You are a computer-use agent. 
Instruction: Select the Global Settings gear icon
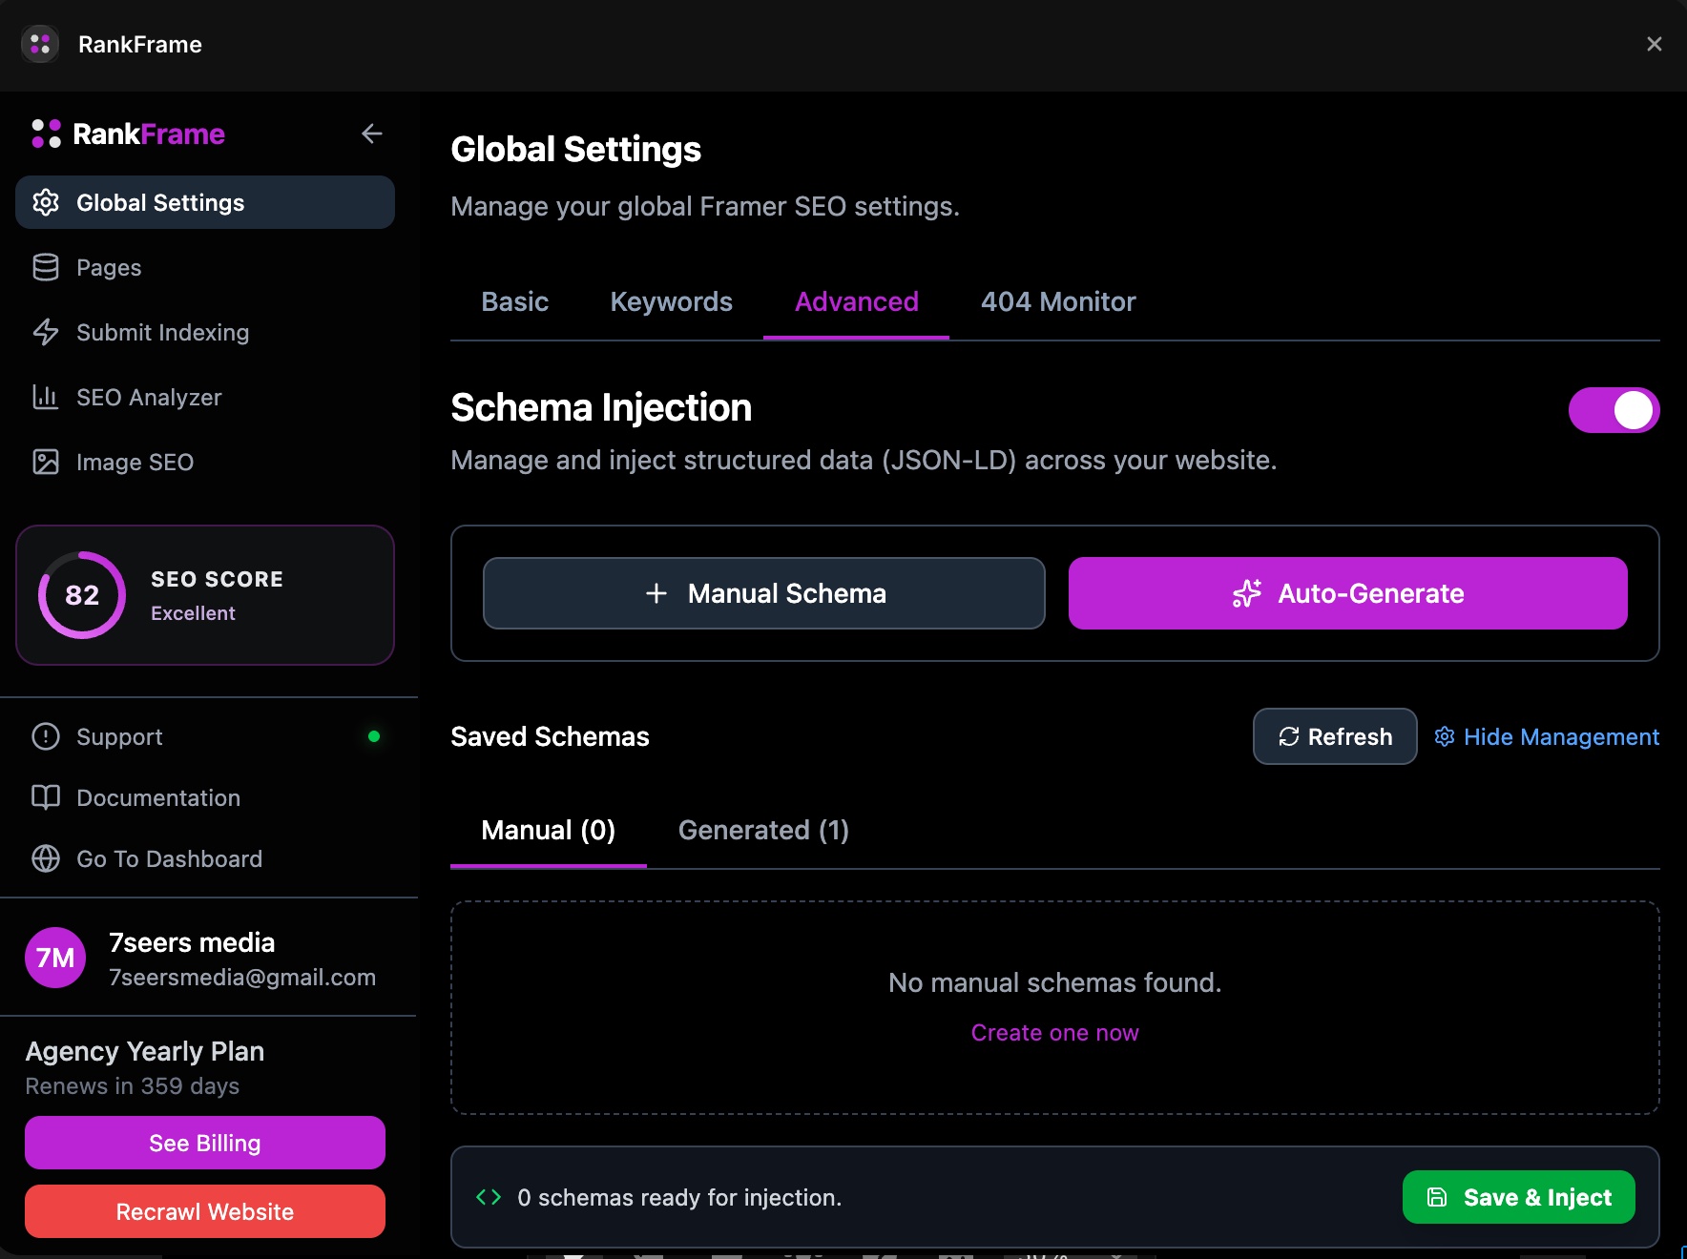click(46, 202)
